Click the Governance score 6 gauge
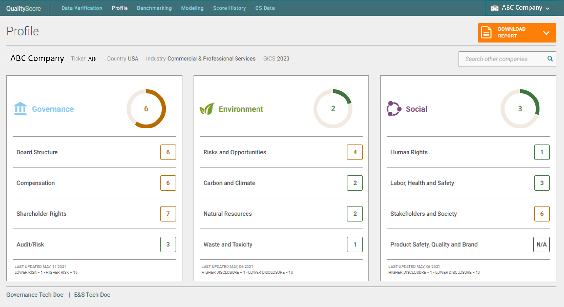 [146, 109]
